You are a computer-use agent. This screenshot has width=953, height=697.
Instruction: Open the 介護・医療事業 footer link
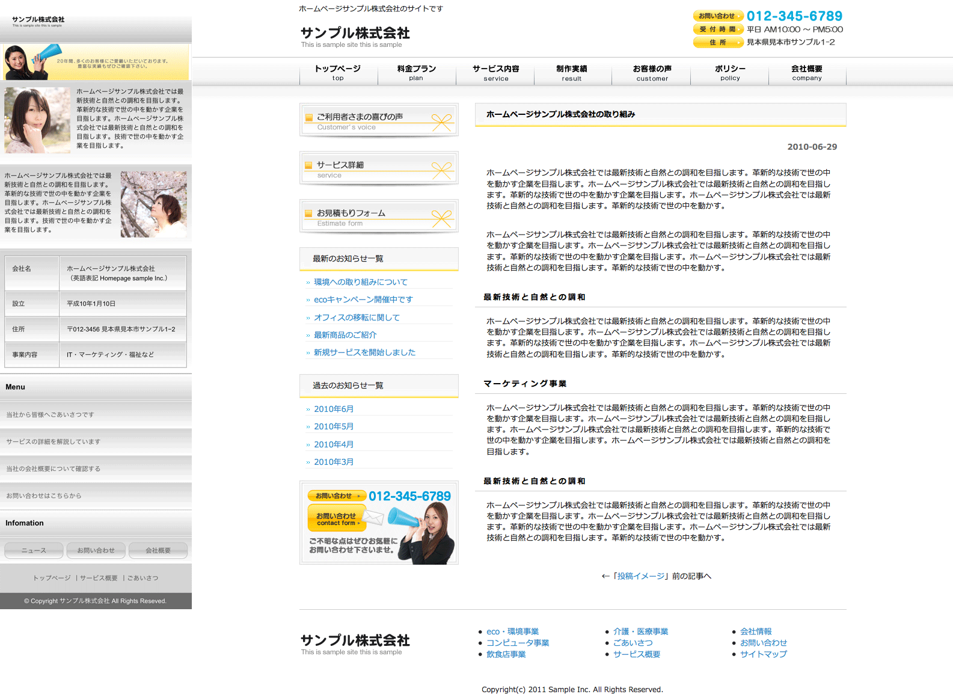coord(640,631)
